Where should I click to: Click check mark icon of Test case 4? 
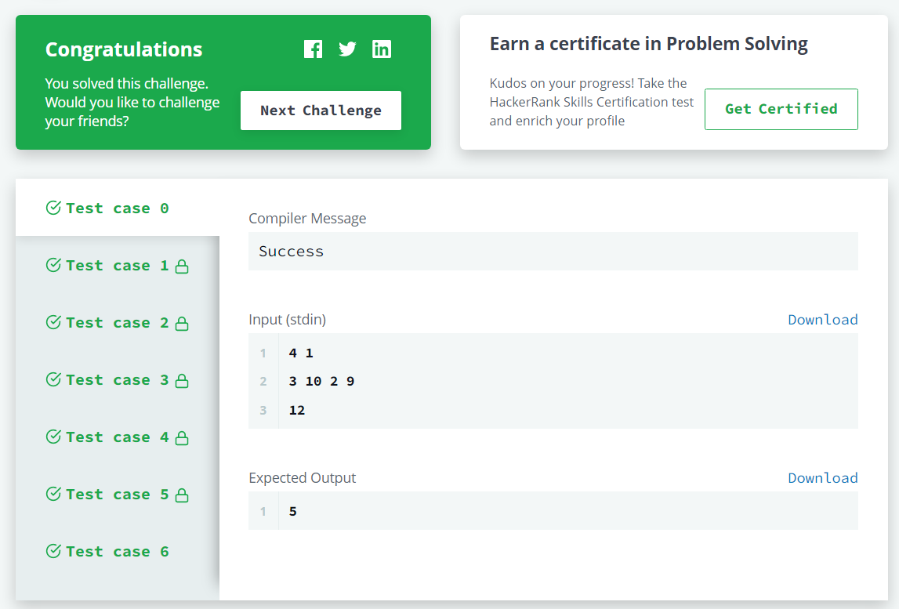[53, 437]
